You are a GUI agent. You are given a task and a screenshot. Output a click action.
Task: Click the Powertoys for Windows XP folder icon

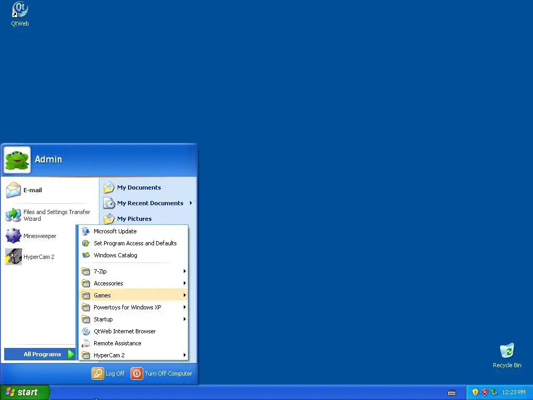point(86,307)
